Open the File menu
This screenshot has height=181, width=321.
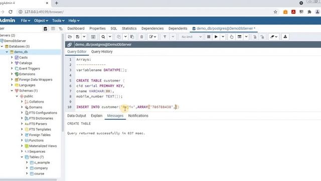(26, 21)
